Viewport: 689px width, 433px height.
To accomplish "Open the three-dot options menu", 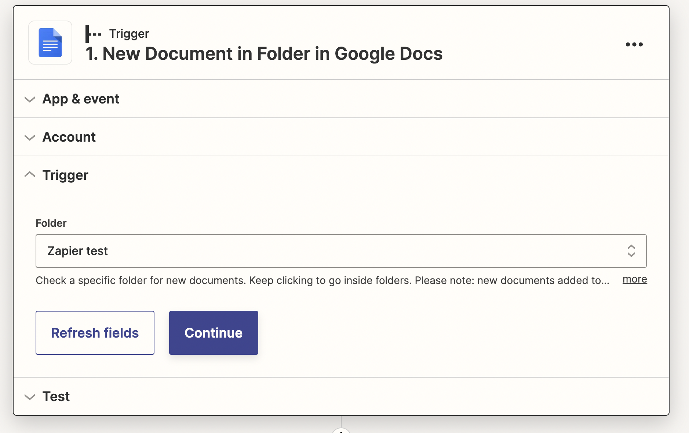I will click(634, 44).
